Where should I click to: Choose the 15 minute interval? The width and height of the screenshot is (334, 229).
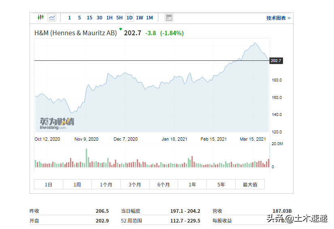coord(89,18)
